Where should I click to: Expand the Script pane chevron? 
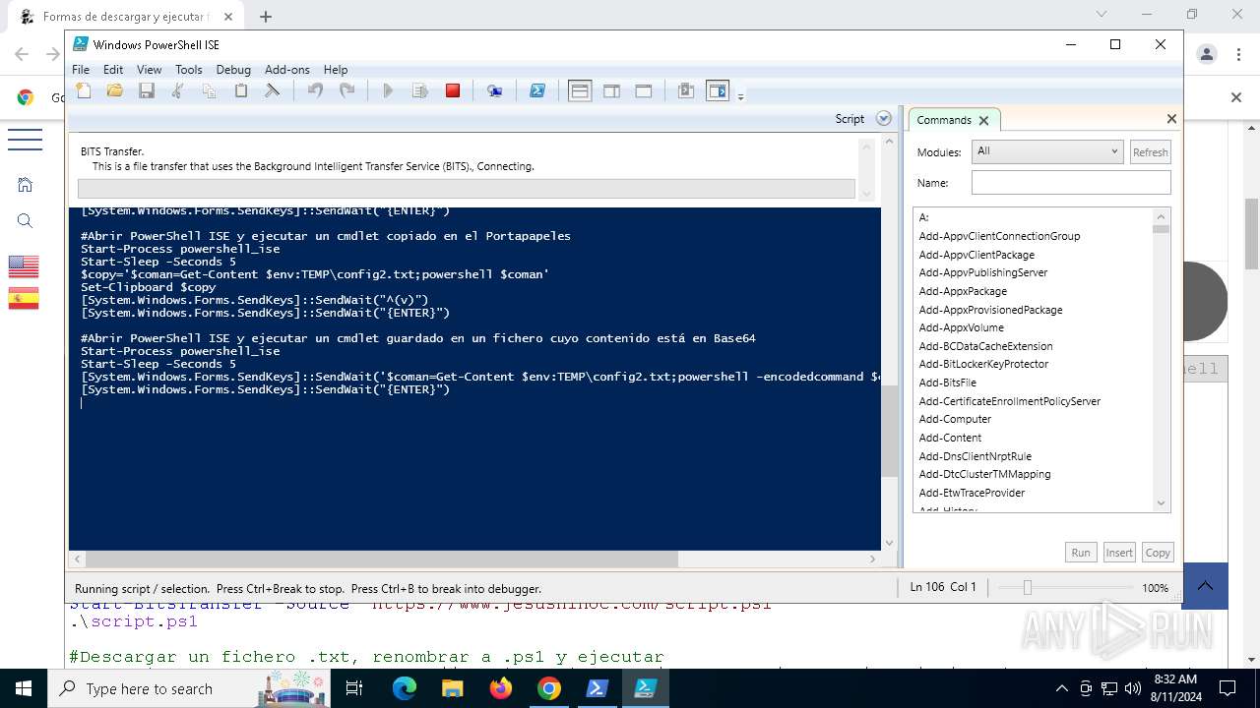(x=883, y=119)
